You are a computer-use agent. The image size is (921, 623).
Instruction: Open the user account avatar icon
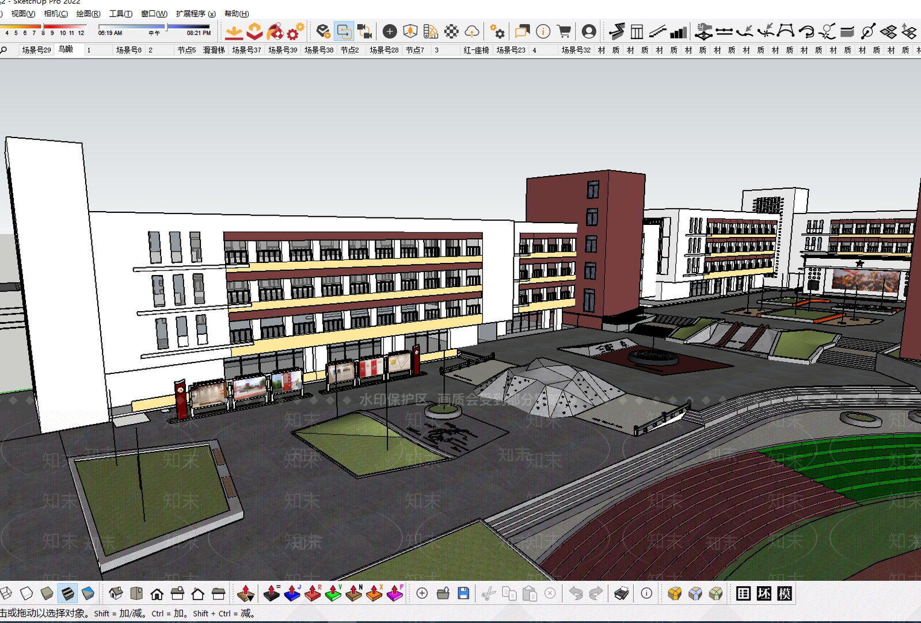click(589, 31)
